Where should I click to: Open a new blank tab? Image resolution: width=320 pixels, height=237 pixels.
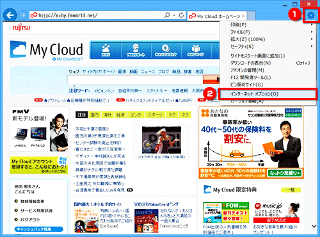[x=252, y=16]
